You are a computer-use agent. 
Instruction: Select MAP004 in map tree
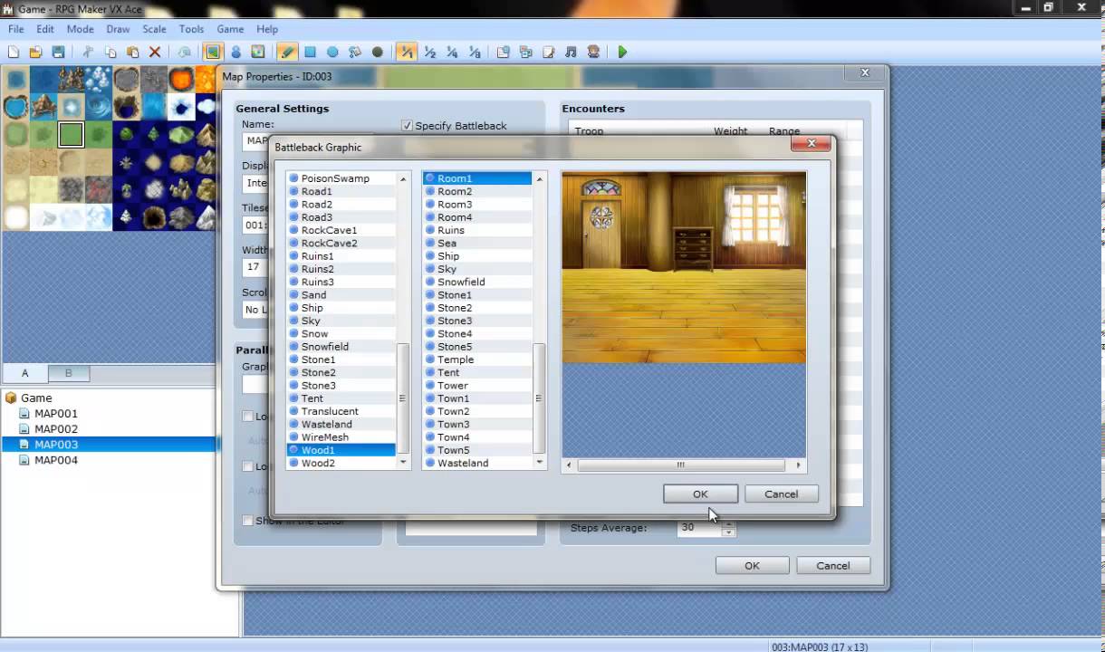[x=56, y=460]
